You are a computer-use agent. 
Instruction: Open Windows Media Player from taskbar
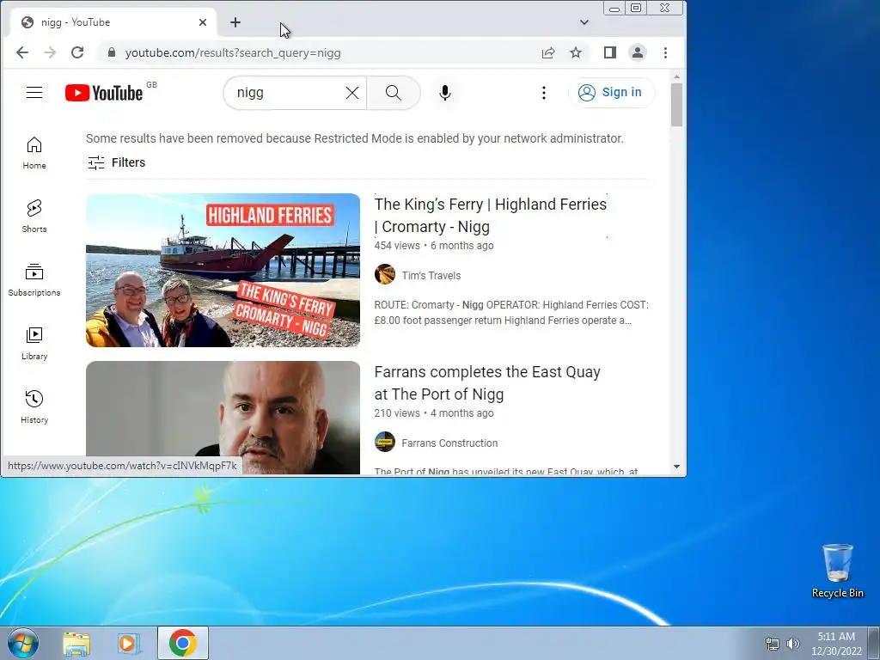(129, 643)
